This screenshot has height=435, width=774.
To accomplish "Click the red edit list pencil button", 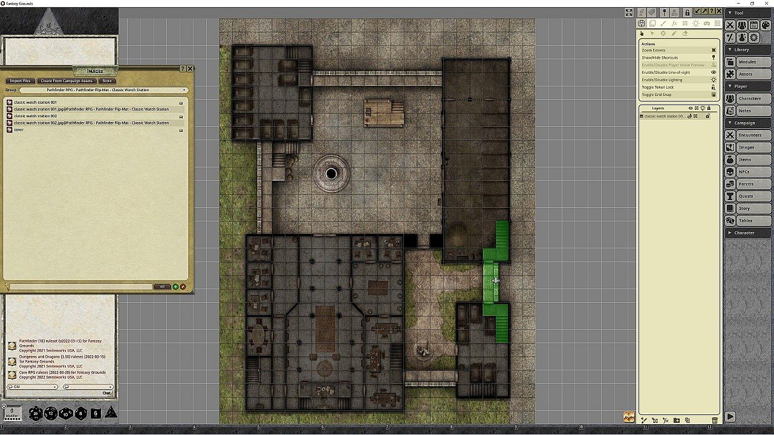I will click(x=183, y=286).
